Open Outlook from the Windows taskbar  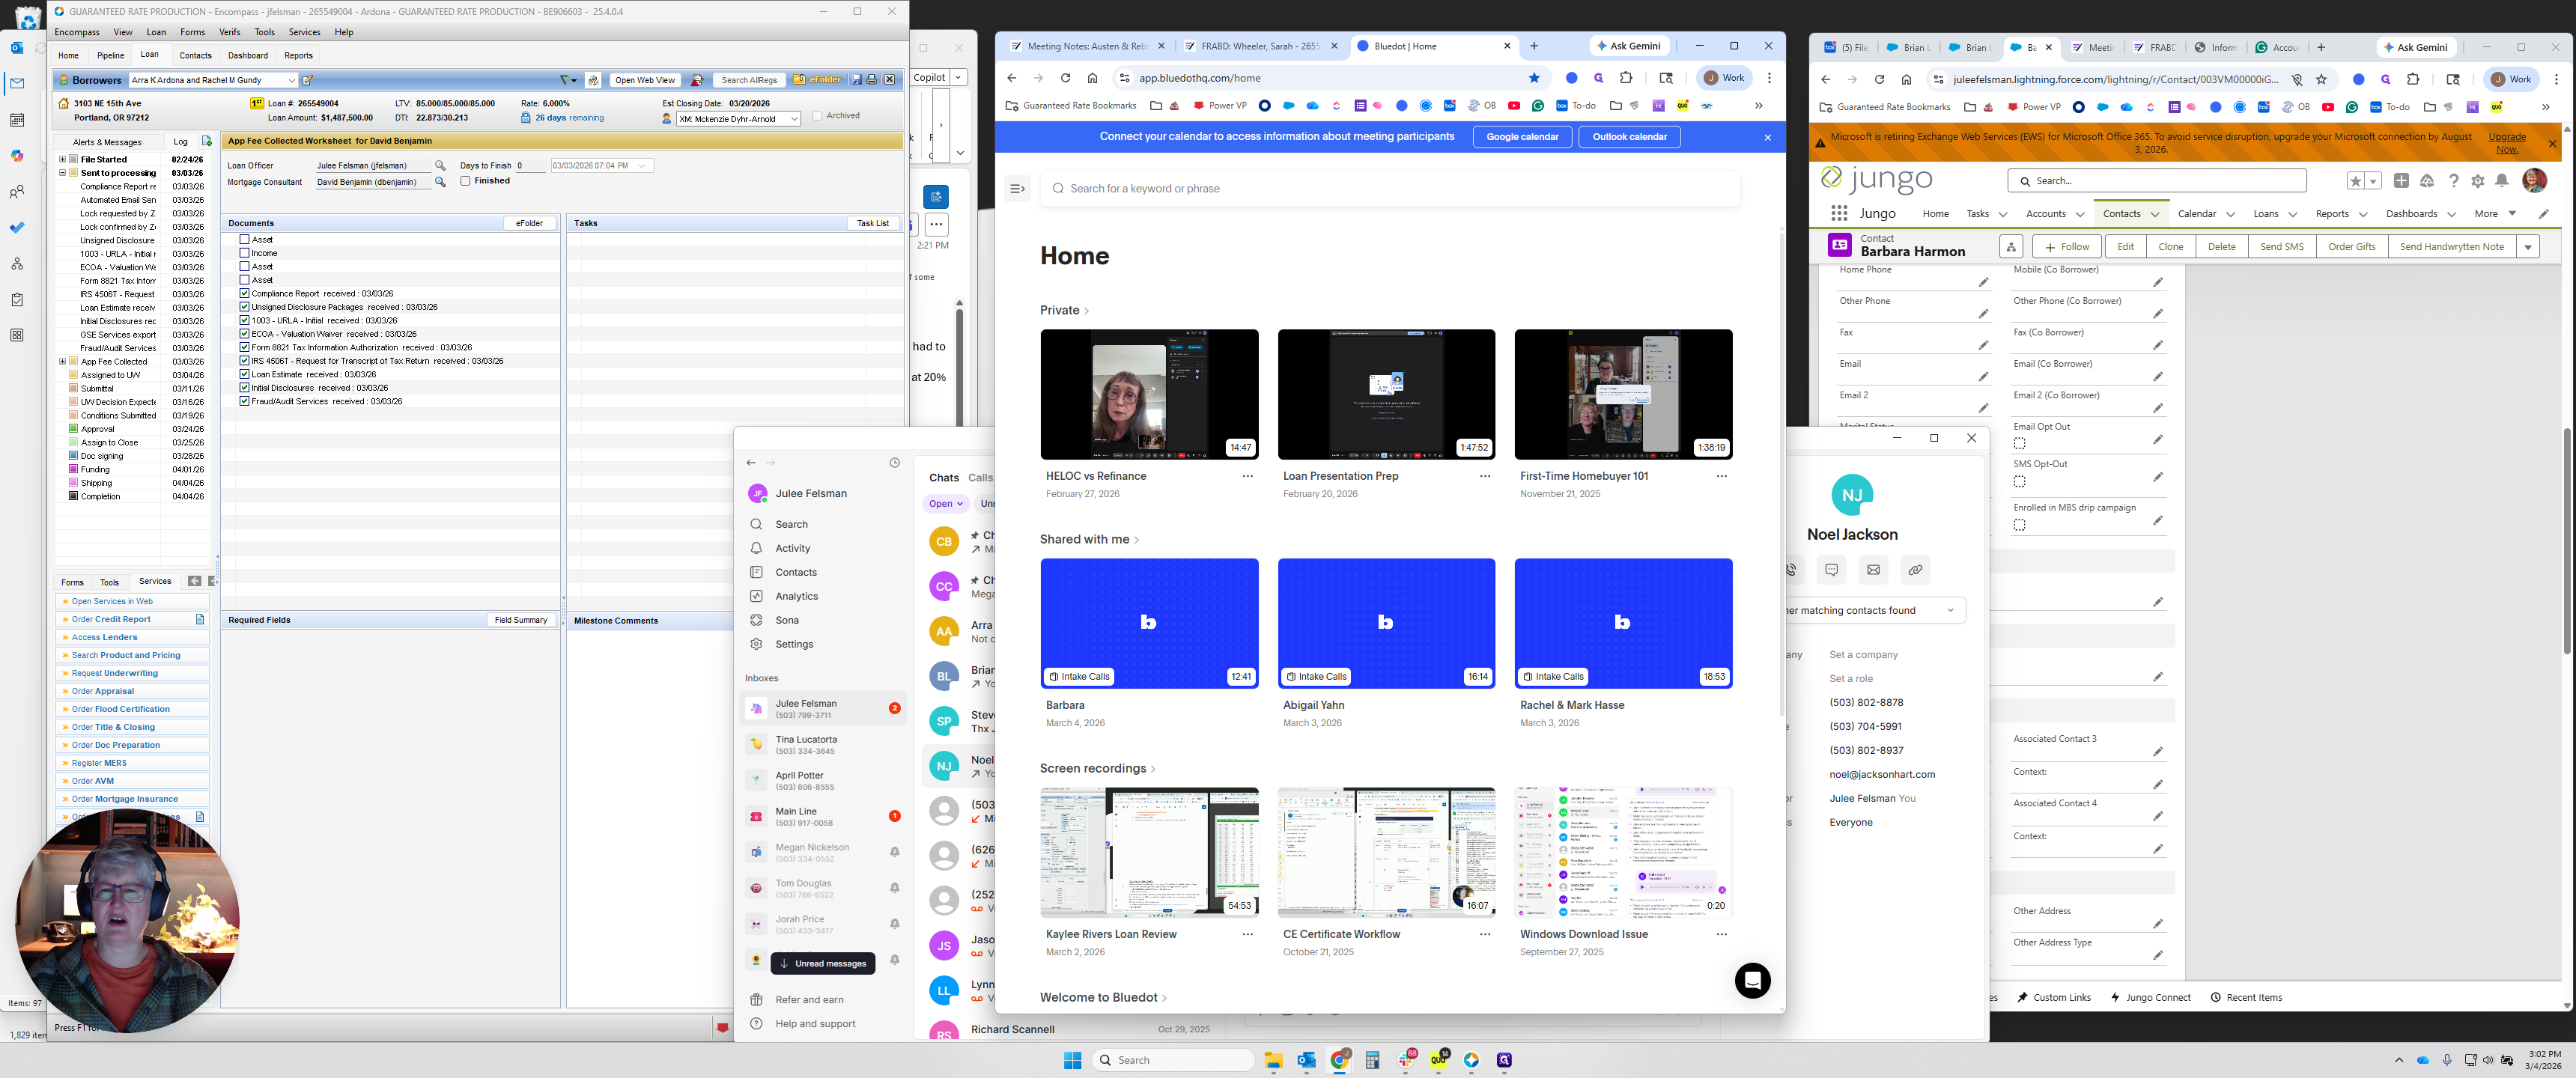pyautogui.click(x=1306, y=1060)
